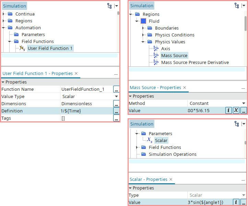The height and width of the screenshot is (206, 248).
Task: Click the Mass Source Pressure Derivative icon
Action: (156, 63)
